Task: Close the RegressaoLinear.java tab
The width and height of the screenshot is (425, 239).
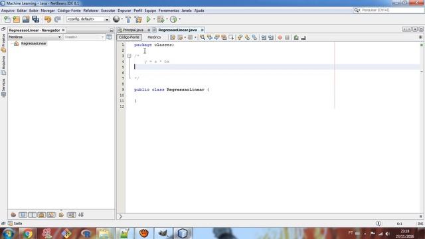Action: [202, 30]
